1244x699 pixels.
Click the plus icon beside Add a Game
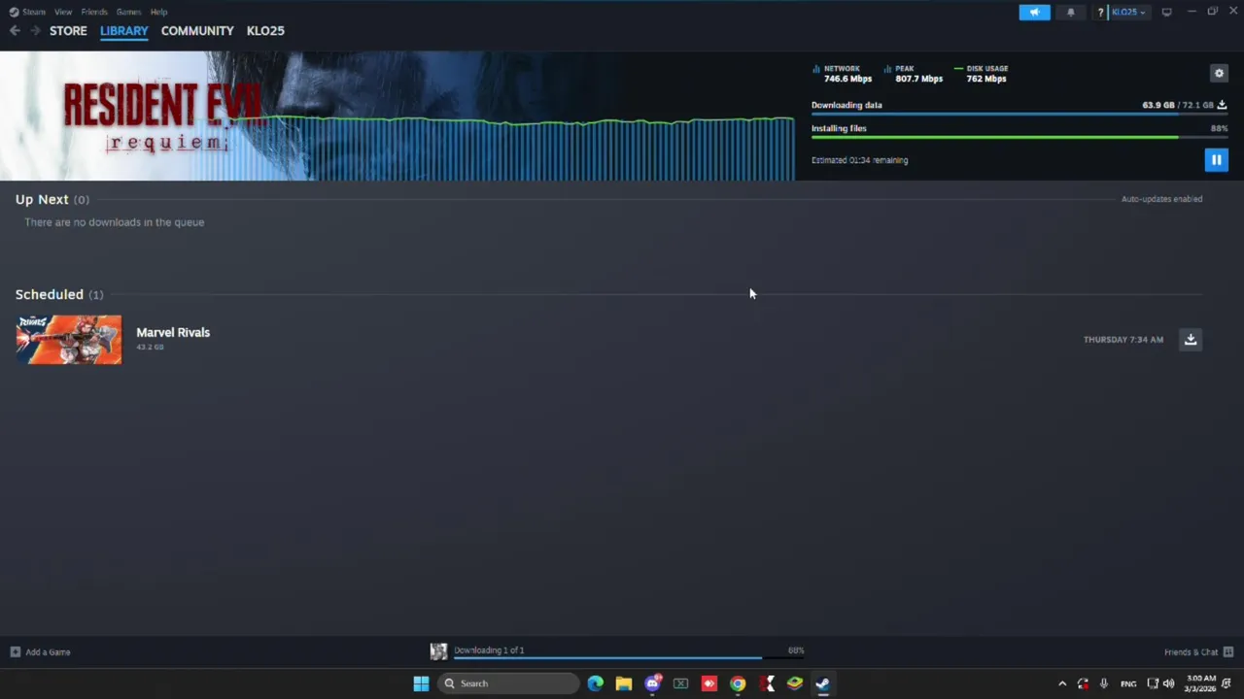(x=15, y=652)
